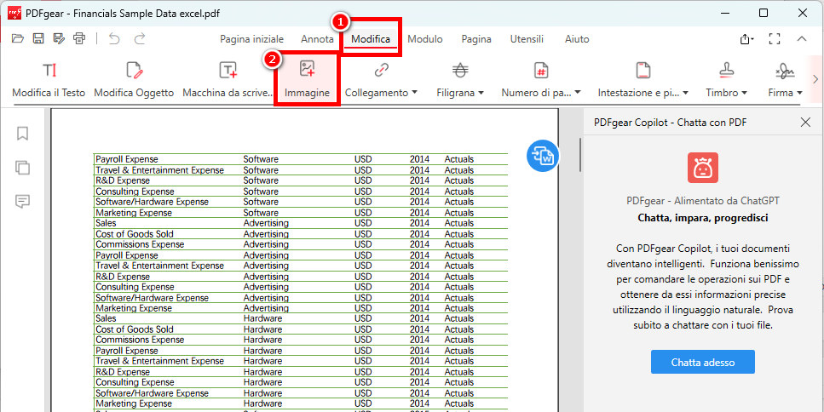Screen dimensions: 824x412
Task: Expand the Filigrana dropdown
Action: [460, 79]
